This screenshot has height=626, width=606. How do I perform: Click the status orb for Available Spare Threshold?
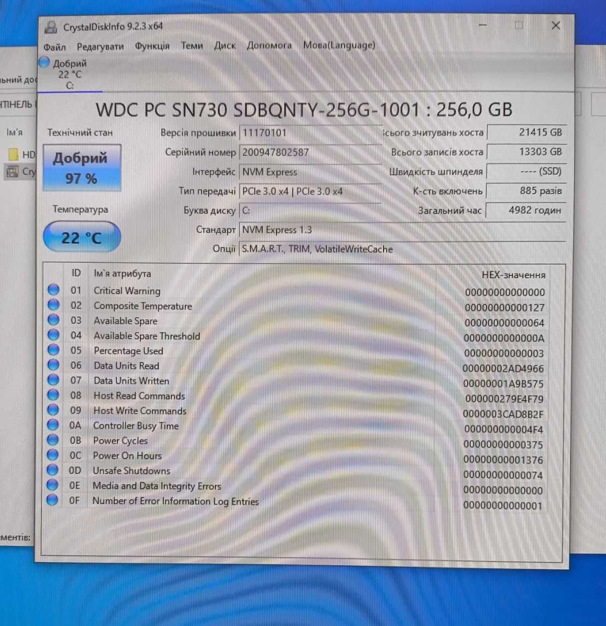click(53, 335)
